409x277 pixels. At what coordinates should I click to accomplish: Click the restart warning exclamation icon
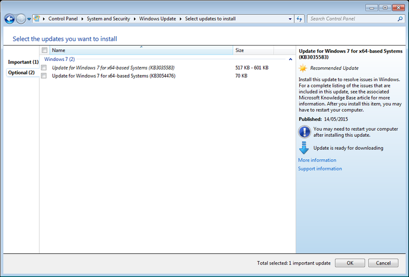pos(305,132)
